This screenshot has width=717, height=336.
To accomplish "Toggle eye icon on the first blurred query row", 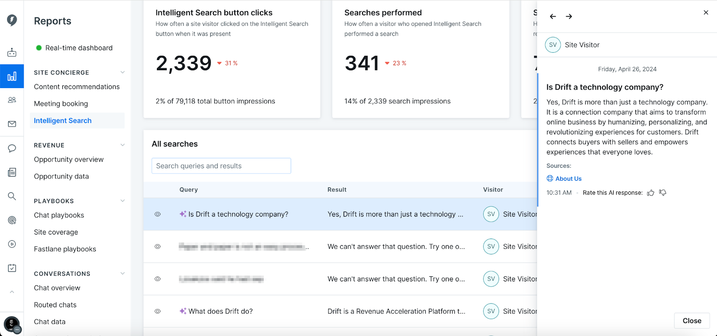I will (158, 247).
